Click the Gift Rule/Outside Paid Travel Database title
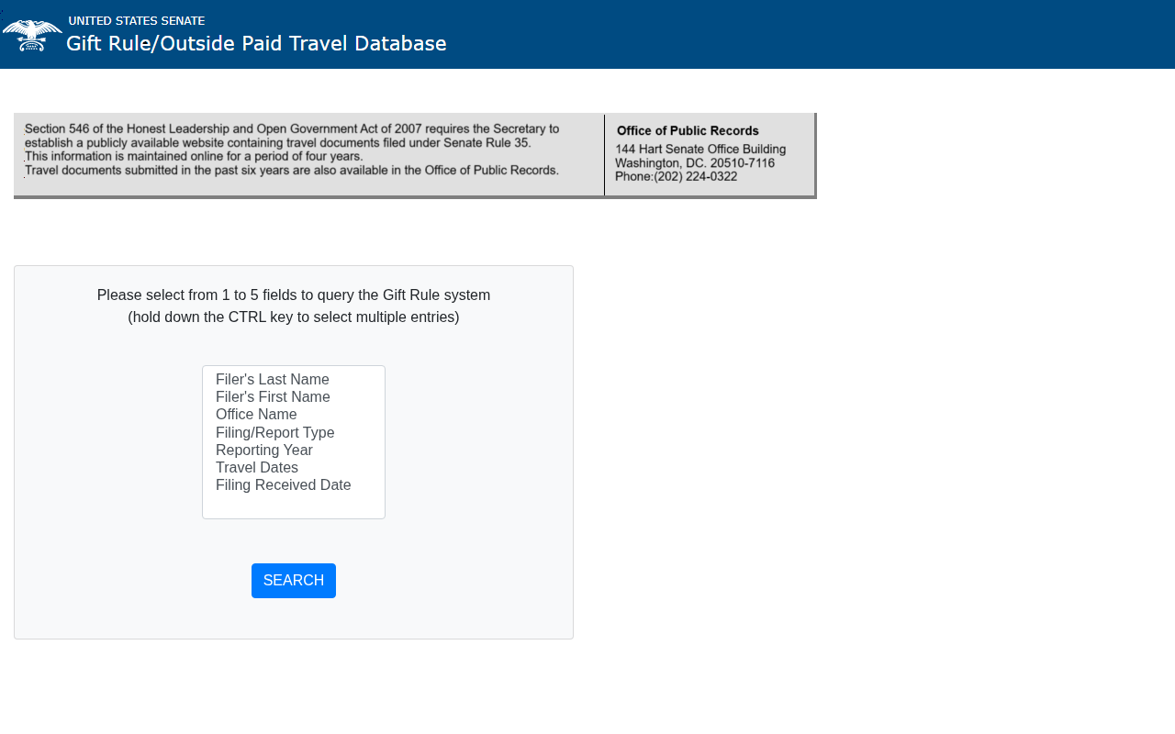Image resolution: width=1175 pixels, height=734 pixels. pos(256,43)
